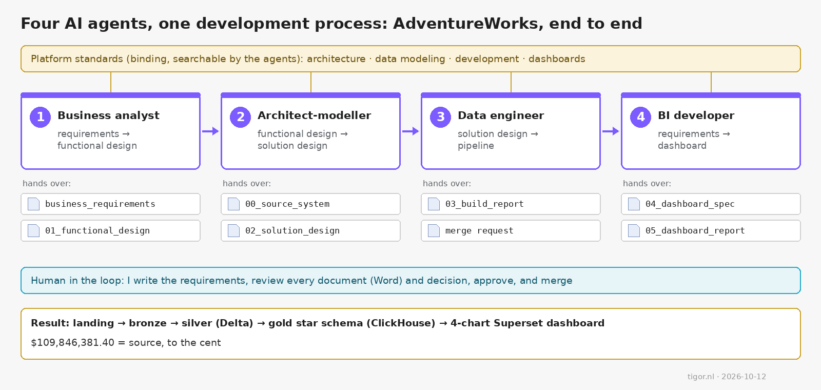
Task: Select the 'Result: landing → bronze → silver' line
Action: click(318, 323)
